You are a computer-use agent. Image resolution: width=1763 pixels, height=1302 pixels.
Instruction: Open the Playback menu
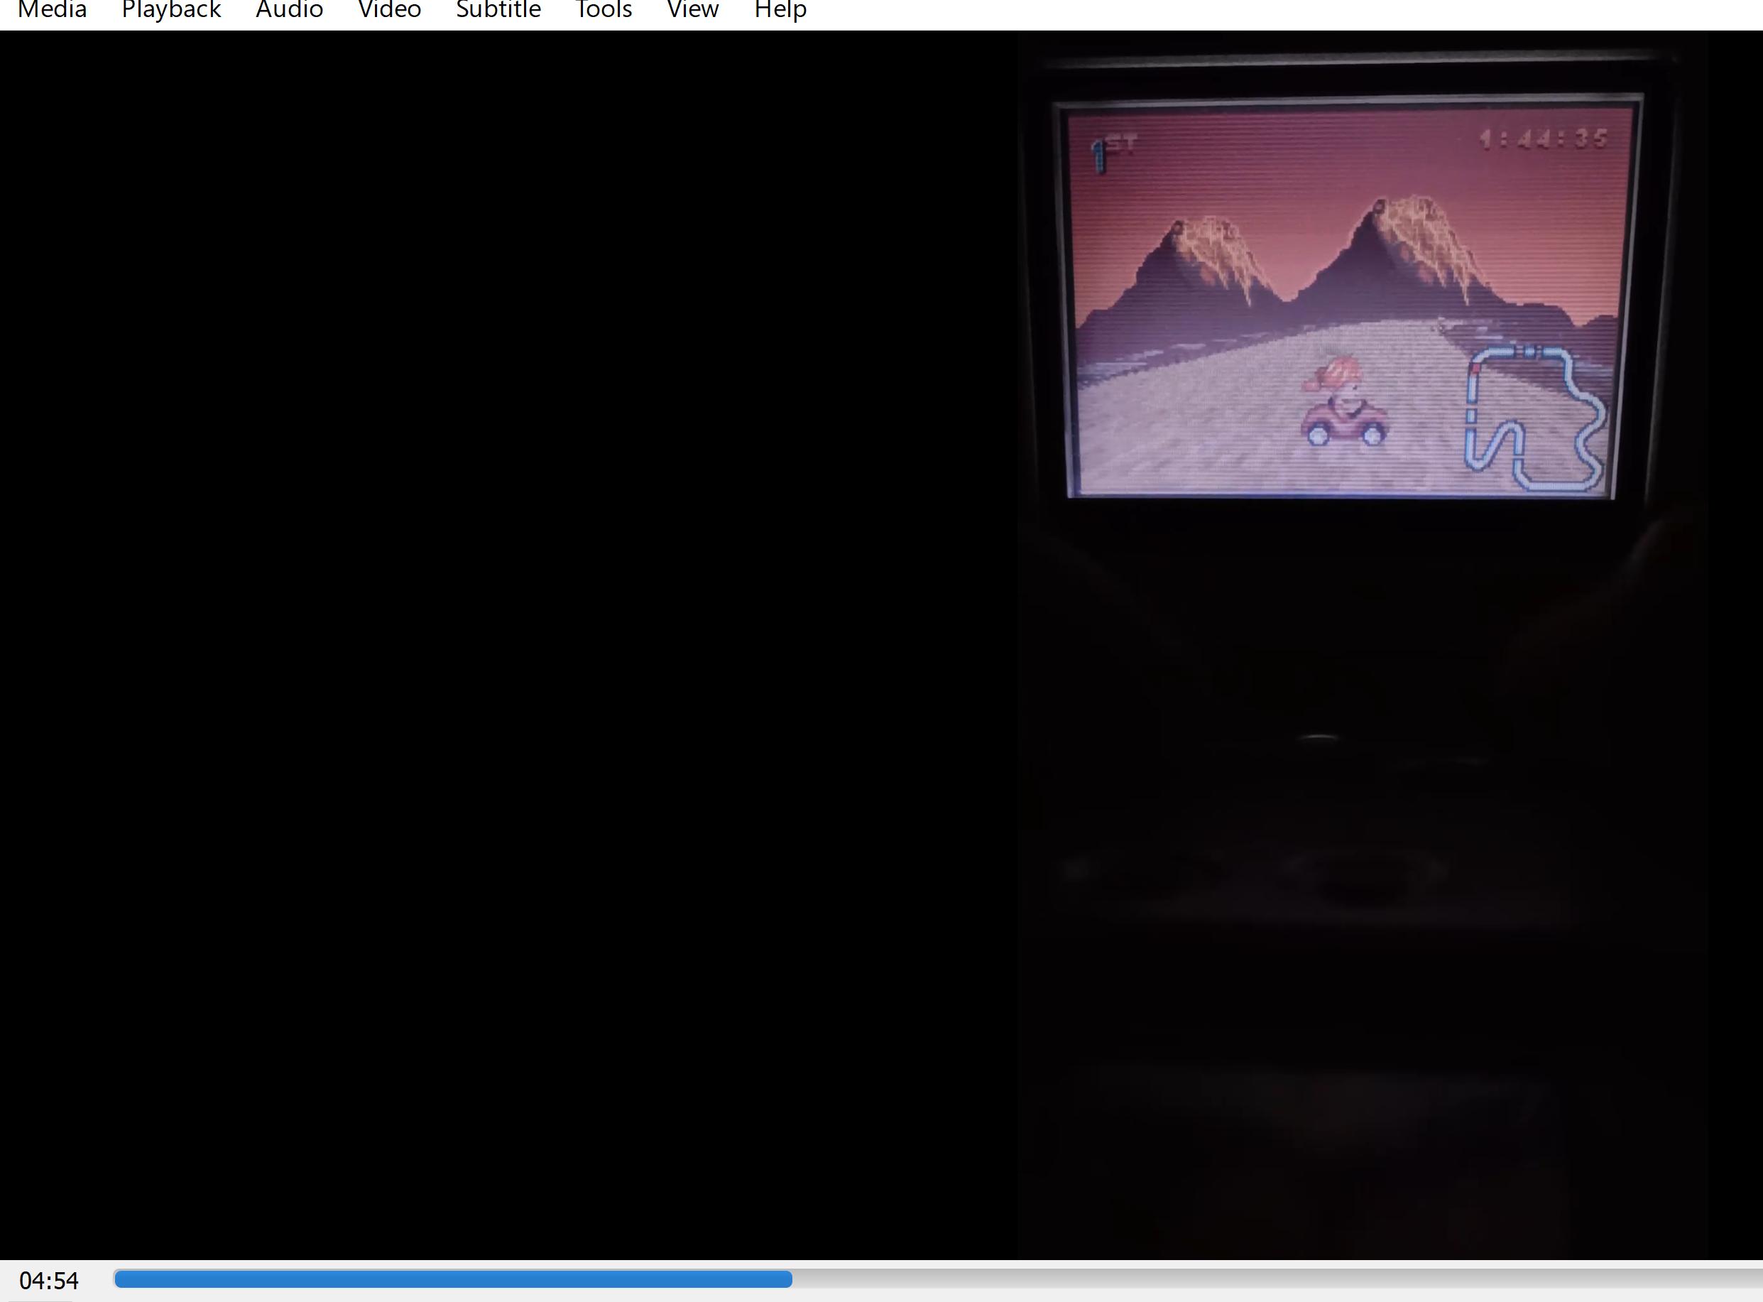point(171,10)
